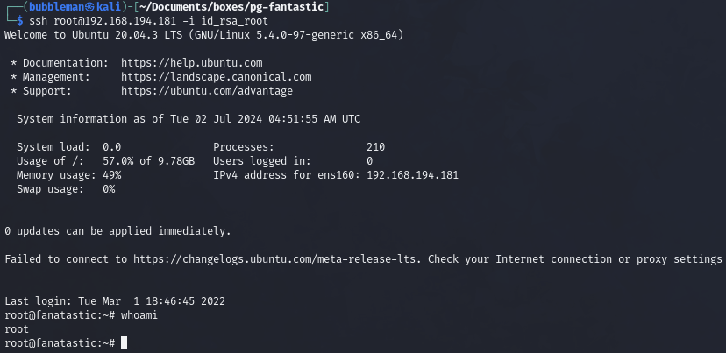
Task: Open the help.ubuntu.com documentation link
Action: 191,63
